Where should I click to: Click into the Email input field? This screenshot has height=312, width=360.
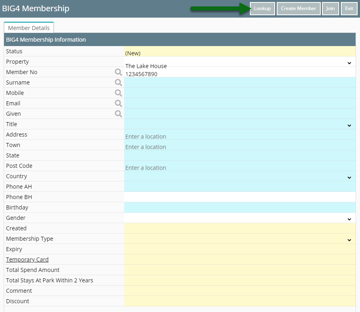(240, 103)
